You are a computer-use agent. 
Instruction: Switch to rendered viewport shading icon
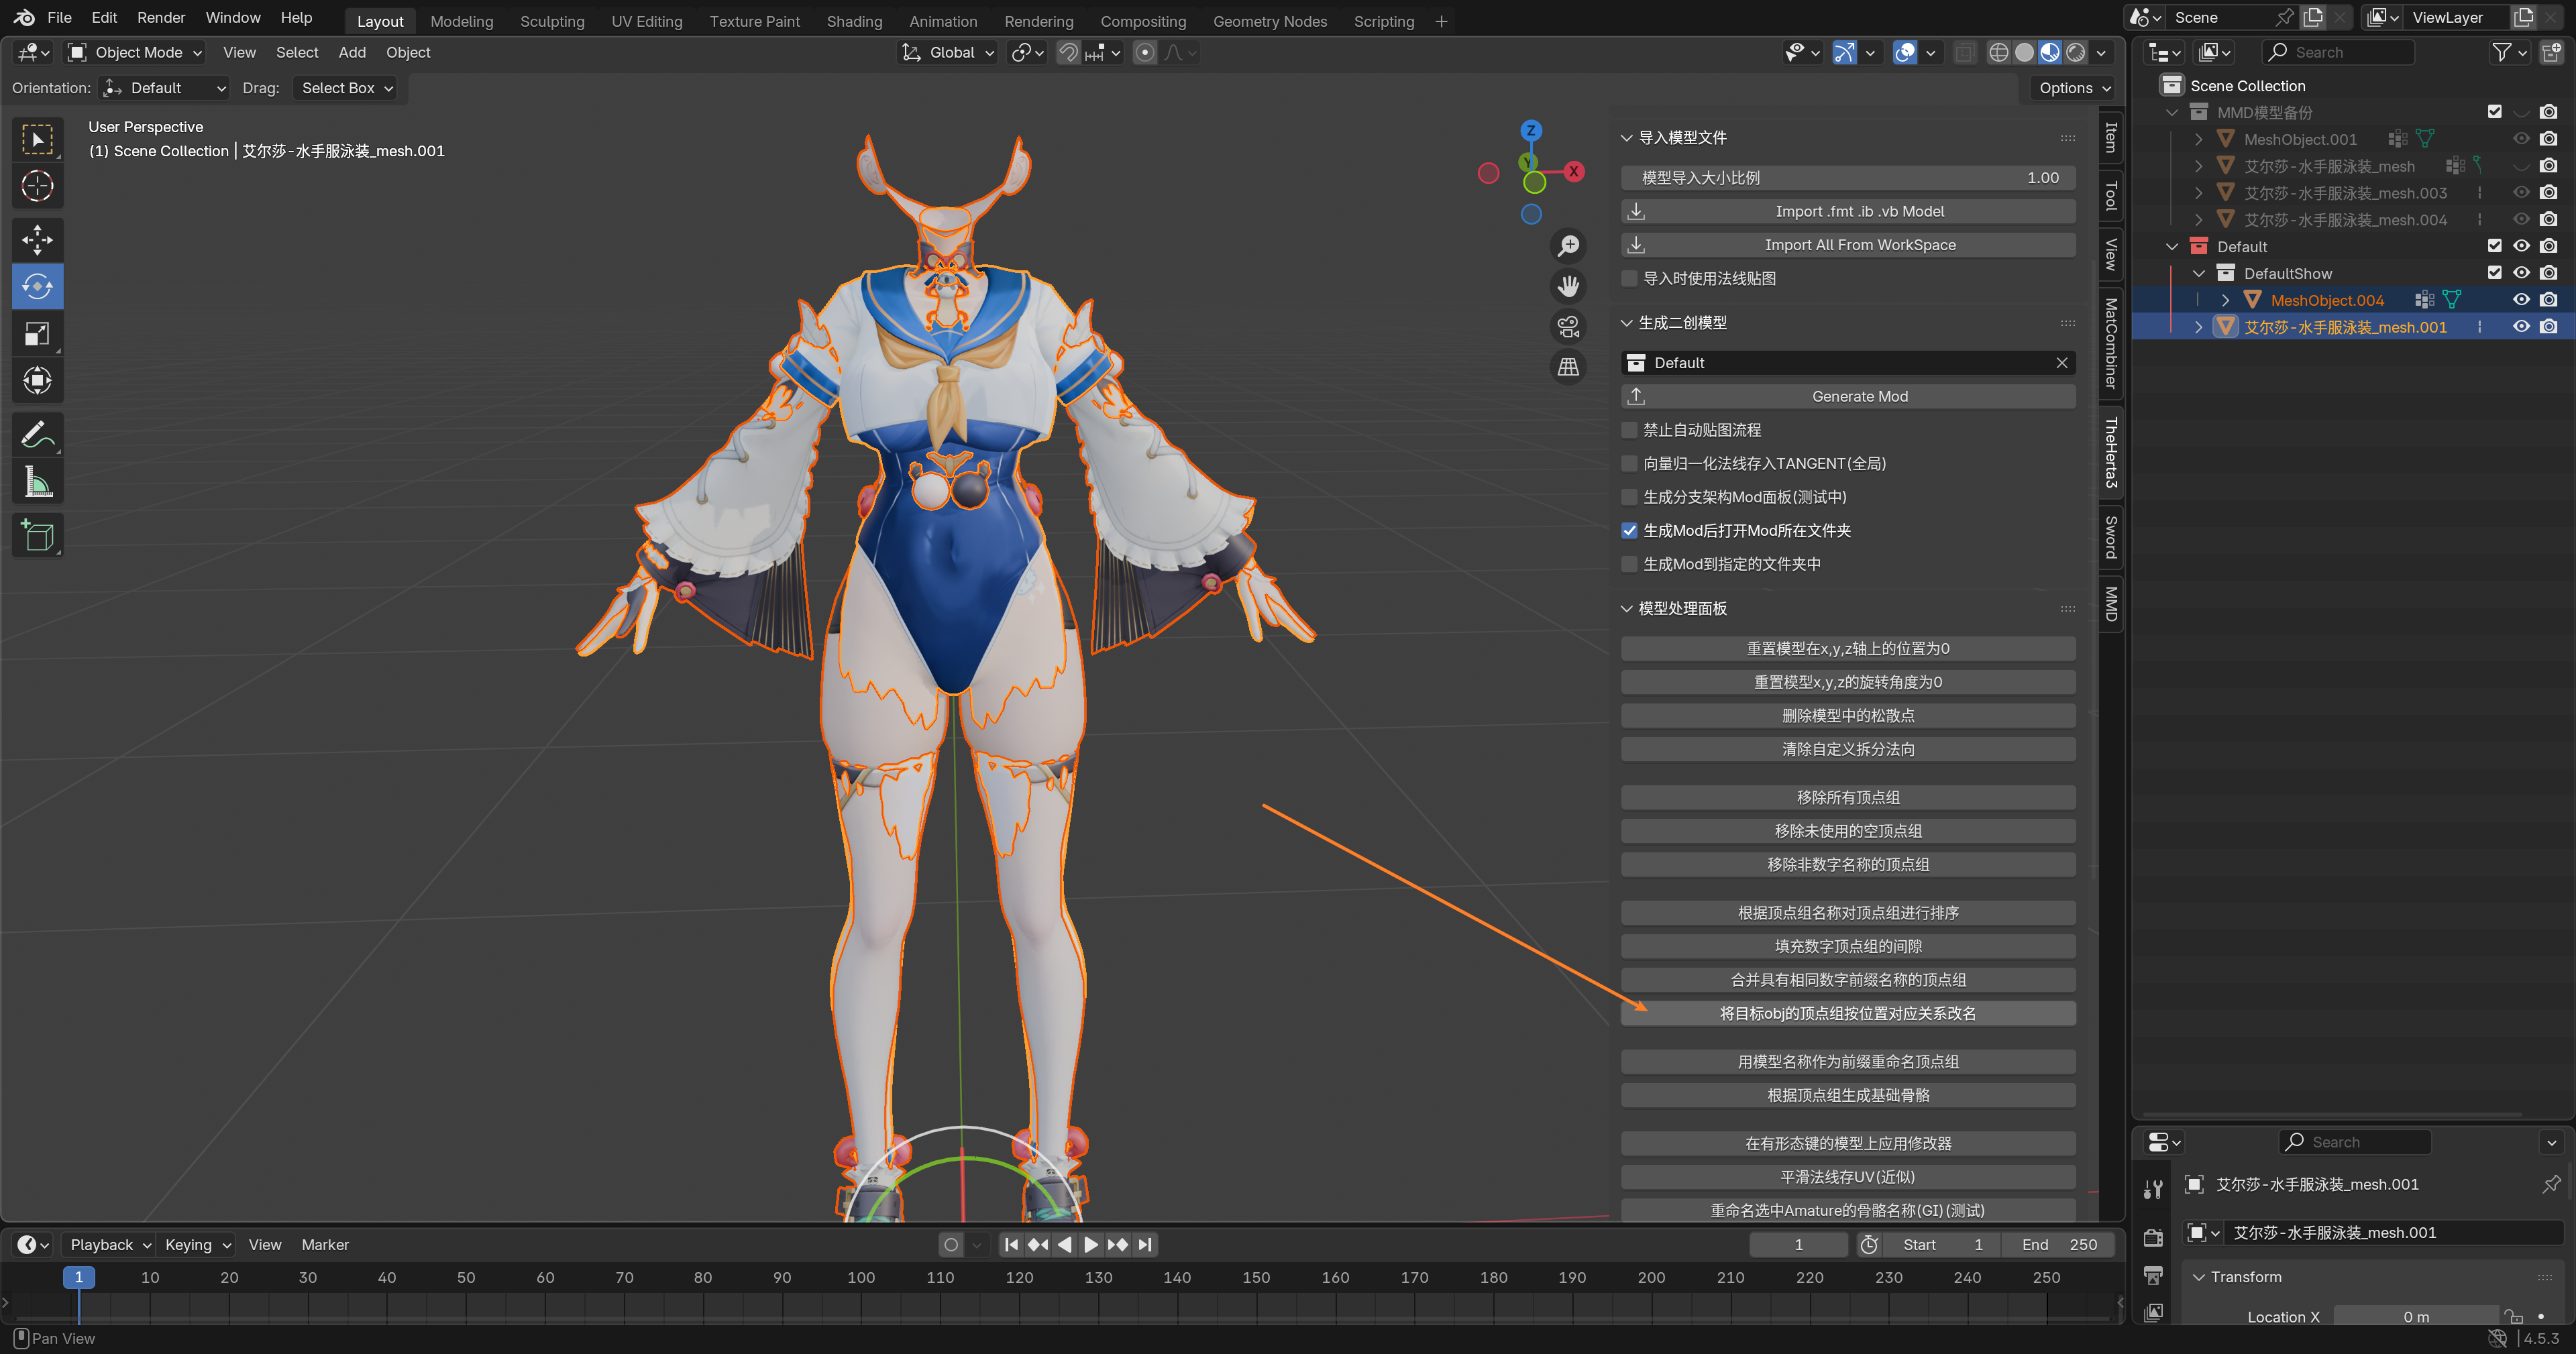(x=2076, y=53)
